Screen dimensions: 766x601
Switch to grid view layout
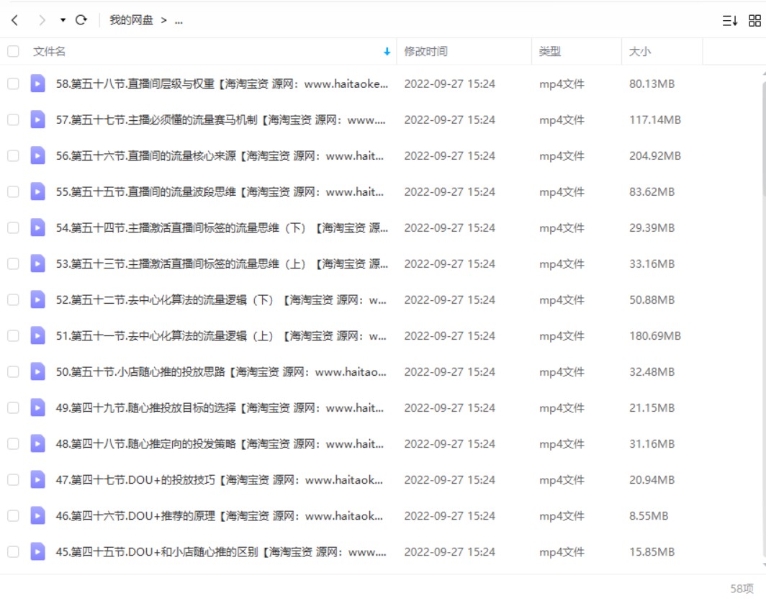click(754, 20)
